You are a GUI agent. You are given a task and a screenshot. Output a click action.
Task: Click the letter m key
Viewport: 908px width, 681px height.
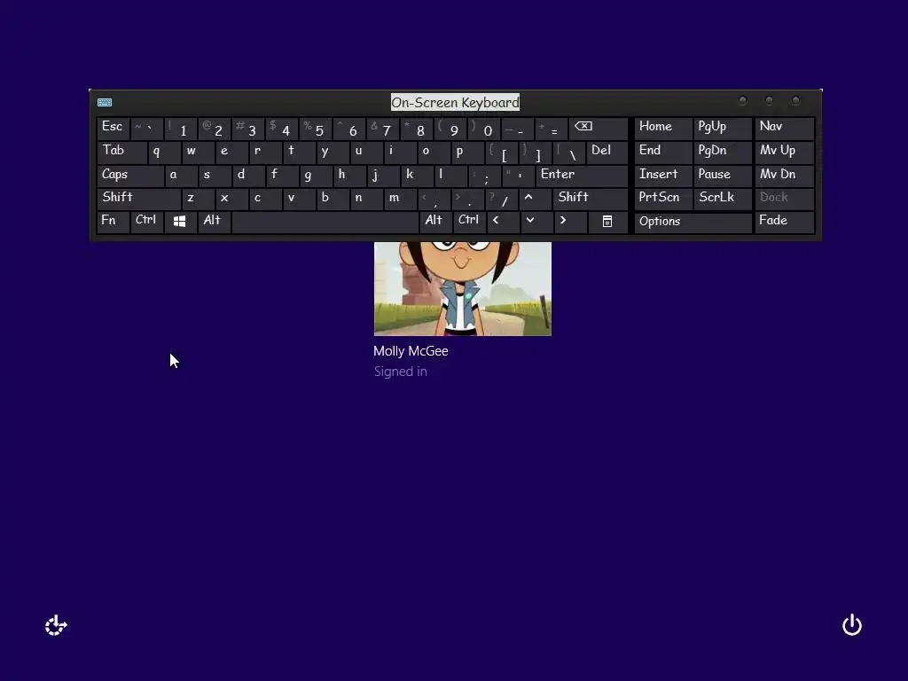[400, 198]
